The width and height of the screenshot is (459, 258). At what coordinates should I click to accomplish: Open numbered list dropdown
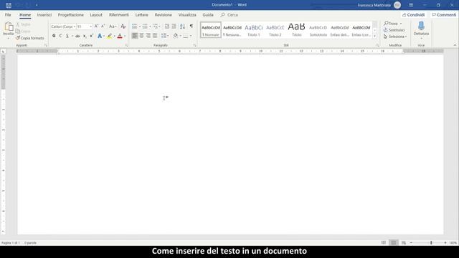[150, 27]
